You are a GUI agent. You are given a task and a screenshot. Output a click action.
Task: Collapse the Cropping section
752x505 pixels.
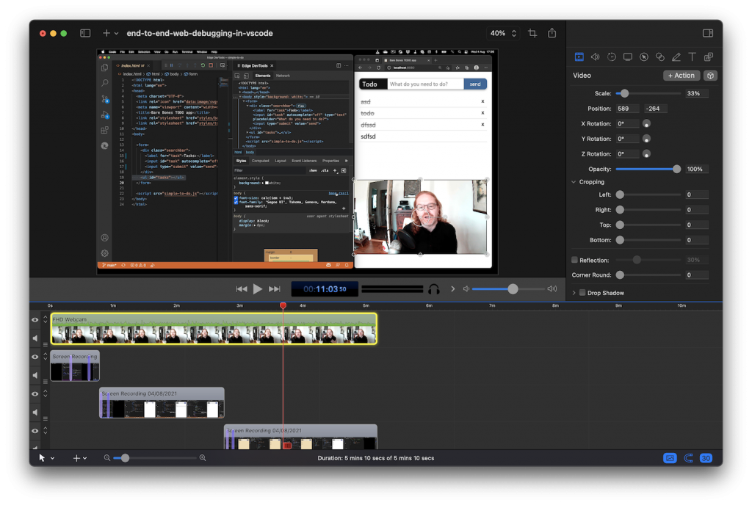pos(574,182)
